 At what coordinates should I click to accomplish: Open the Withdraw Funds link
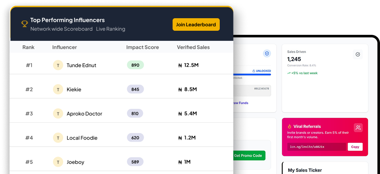tap(241, 103)
